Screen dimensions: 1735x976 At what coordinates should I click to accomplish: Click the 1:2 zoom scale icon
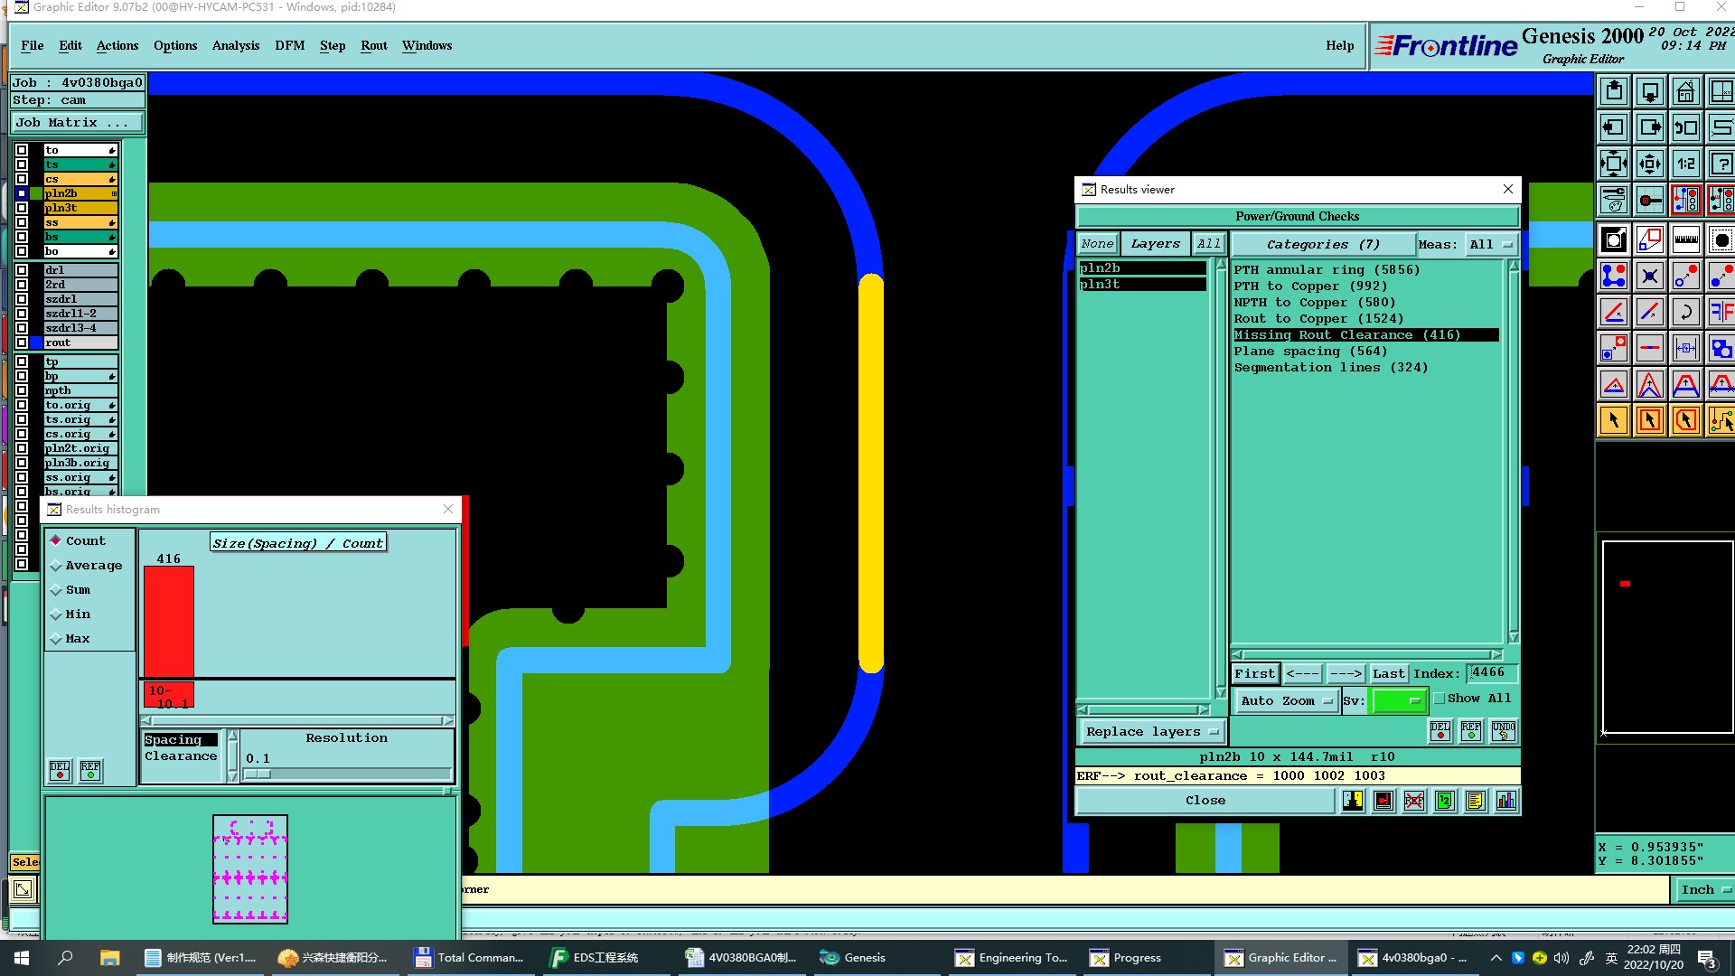tap(1685, 164)
